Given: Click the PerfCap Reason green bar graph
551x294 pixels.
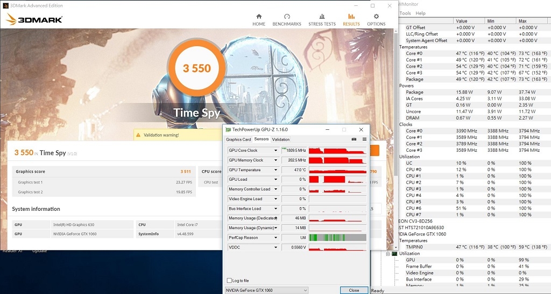Looking at the screenshot, I should coord(338,238).
